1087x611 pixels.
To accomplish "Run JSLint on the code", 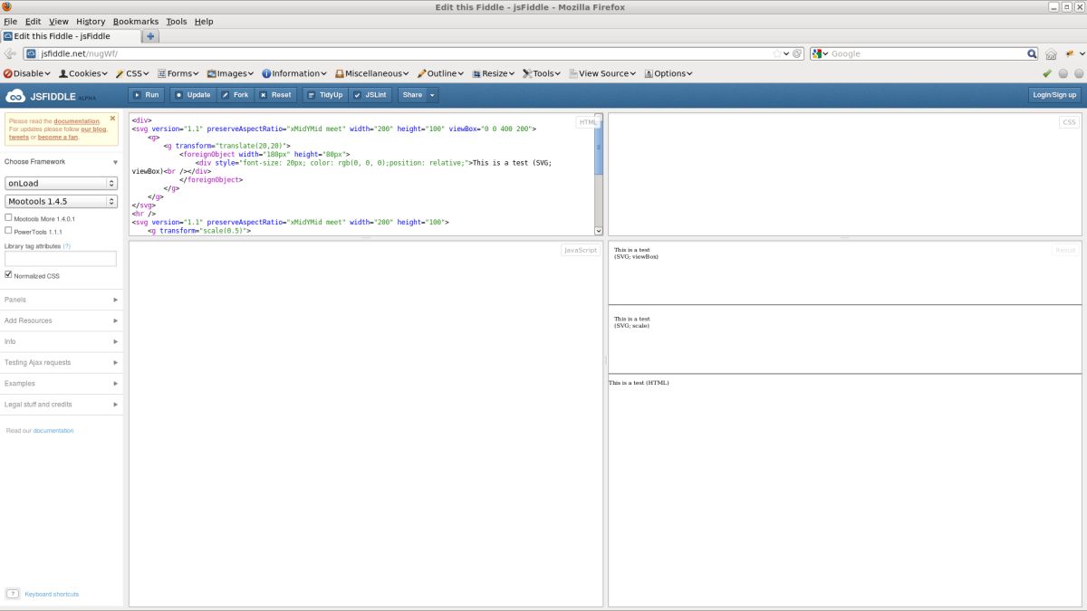I will [370, 95].
